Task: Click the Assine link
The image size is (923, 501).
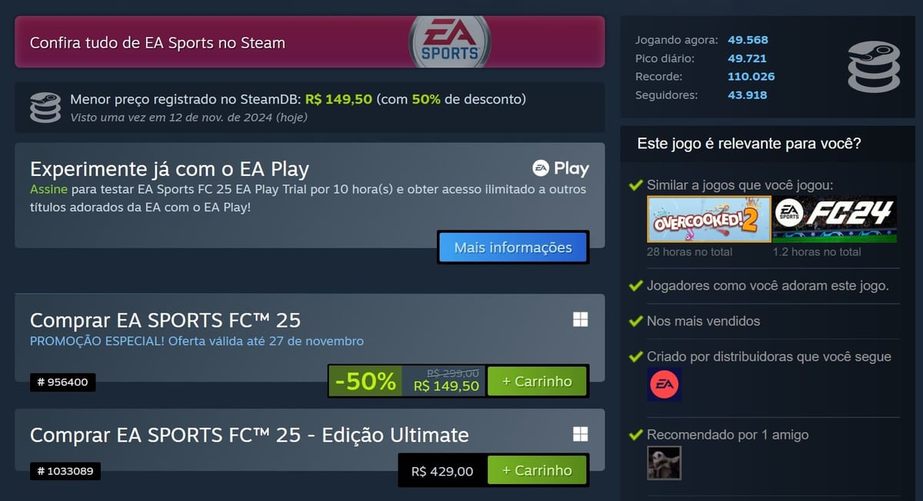Action: (x=48, y=189)
